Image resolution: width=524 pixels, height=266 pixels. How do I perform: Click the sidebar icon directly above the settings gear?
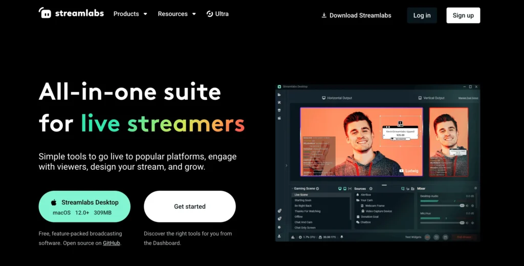point(279,218)
